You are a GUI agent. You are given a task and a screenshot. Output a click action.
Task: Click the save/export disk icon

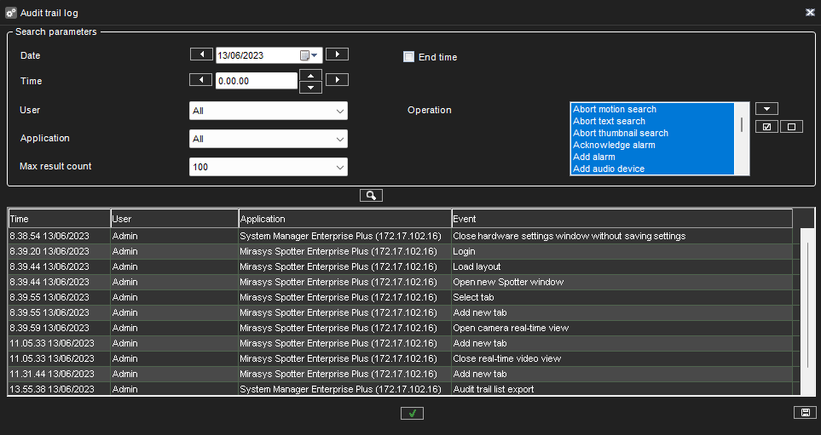(x=801, y=413)
